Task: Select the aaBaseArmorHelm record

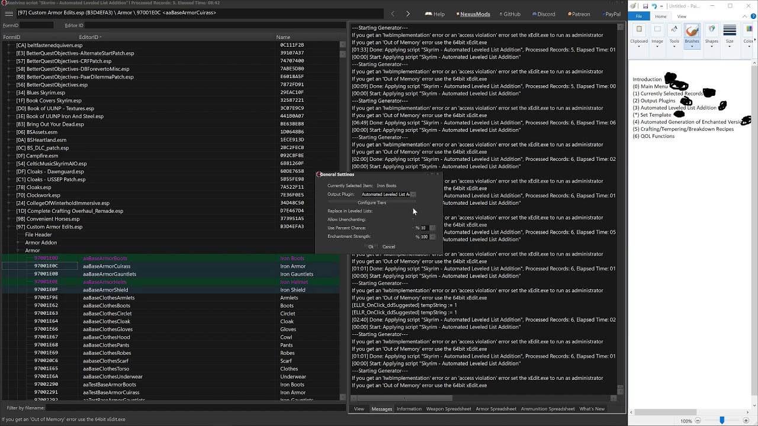Action: [171, 282]
